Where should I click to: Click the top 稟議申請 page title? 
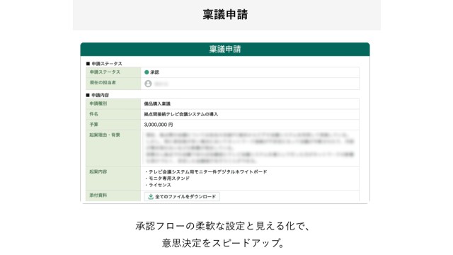225,14
